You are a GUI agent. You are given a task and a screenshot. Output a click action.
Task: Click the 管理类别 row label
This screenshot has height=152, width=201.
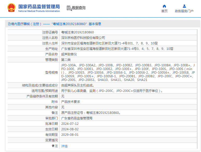click(x=51, y=60)
